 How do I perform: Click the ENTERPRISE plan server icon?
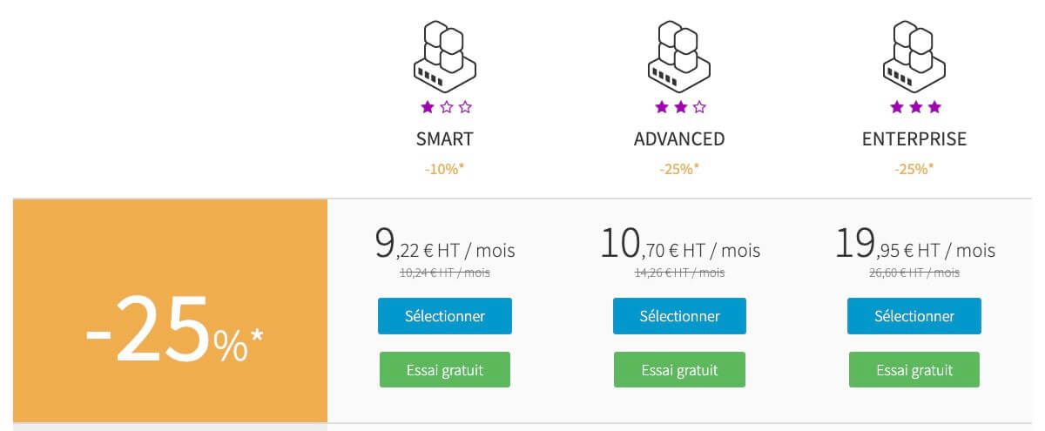(x=914, y=55)
